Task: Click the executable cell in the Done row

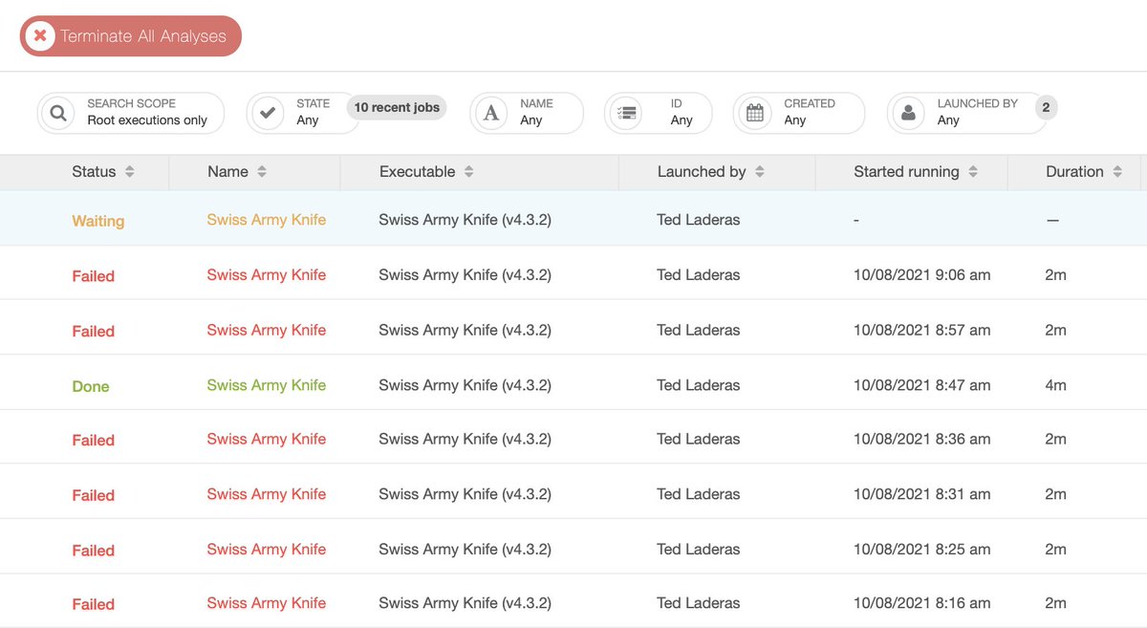Action: coord(465,386)
